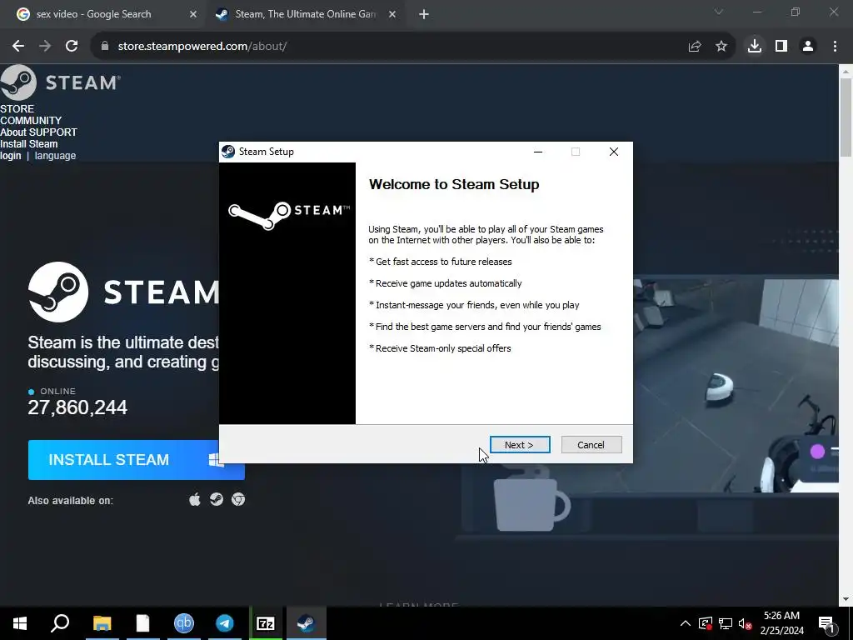Viewport: 853px width, 640px height.
Task: Open Telegram from taskbar
Action: point(225,623)
